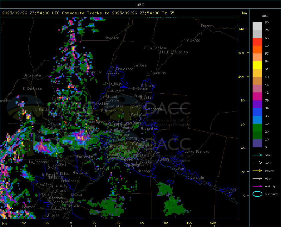This screenshot has height=227, width=281.
Task: Click the Capdevila place label
Action: tap(92, 72)
